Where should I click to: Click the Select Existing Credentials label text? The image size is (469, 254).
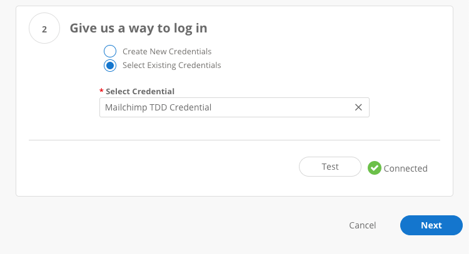click(x=172, y=66)
